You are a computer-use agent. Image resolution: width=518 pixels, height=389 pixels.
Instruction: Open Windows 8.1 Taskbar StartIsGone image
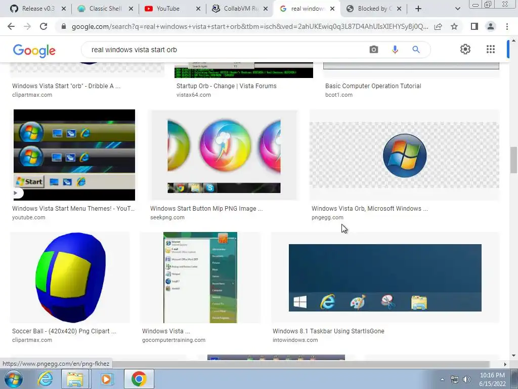click(385, 278)
